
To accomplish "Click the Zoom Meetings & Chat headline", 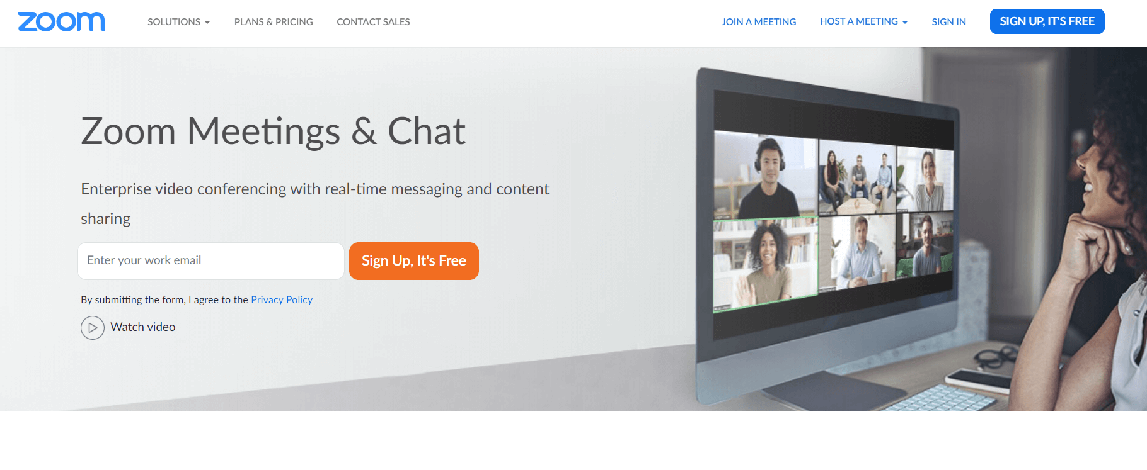I will (x=273, y=131).
